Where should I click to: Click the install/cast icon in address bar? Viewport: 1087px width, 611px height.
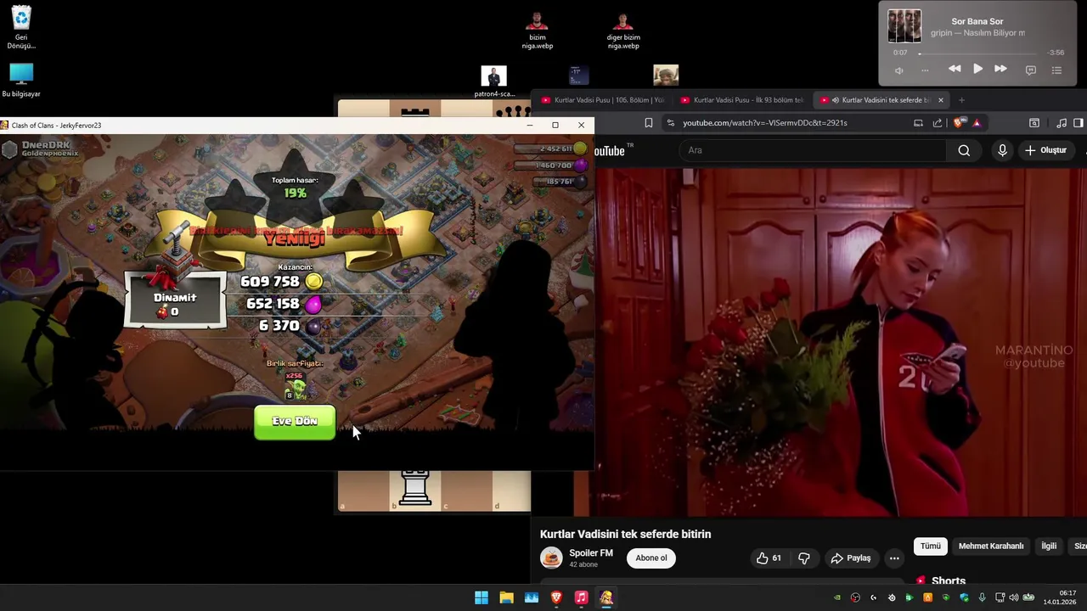click(x=918, y=123)
